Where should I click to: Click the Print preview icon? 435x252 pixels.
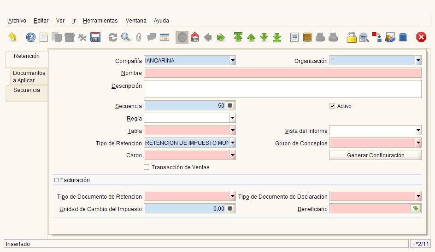[320, 37]
